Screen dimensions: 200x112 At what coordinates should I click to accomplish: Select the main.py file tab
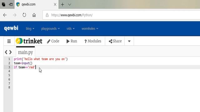(25, 52)
